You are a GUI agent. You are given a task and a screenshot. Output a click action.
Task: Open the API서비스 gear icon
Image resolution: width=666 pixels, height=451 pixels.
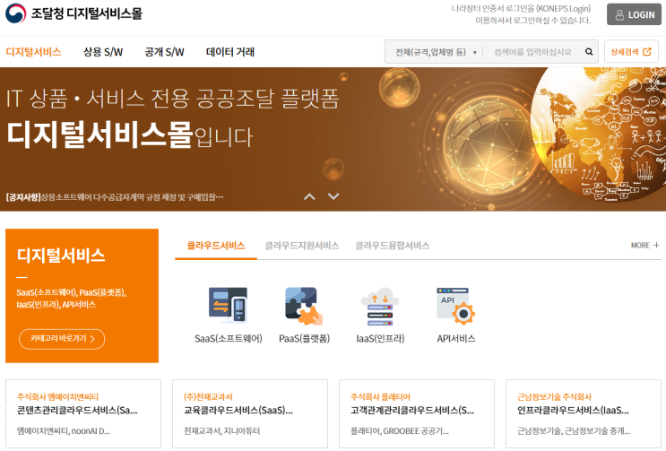[x=455, y=306]
